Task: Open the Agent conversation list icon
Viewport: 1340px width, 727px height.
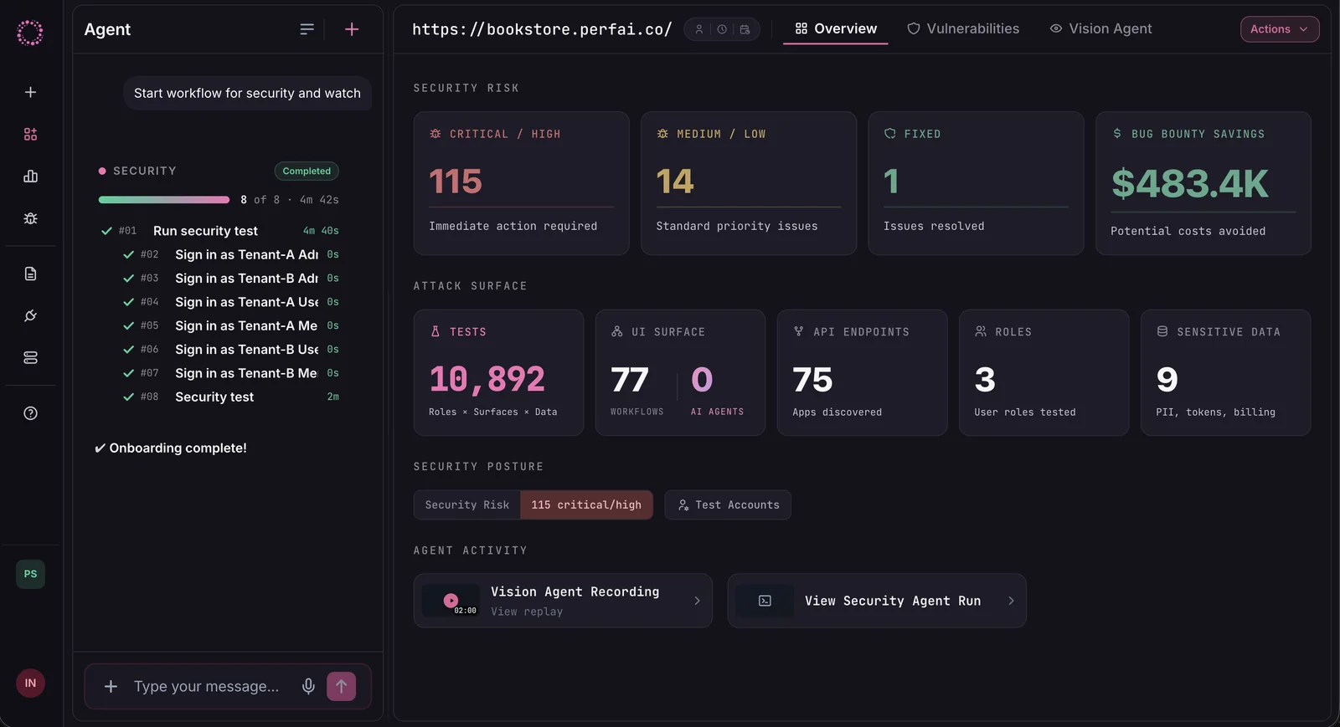Action: pyautogui.click(x=307, y=29)
